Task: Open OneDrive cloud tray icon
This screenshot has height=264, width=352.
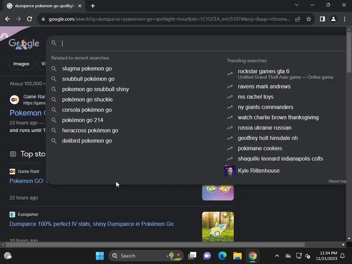Action: [x=288, y=256]
